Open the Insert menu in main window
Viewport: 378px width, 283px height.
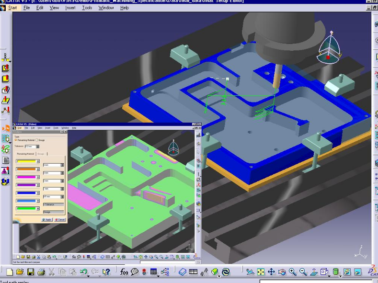(x=70, y=8)
